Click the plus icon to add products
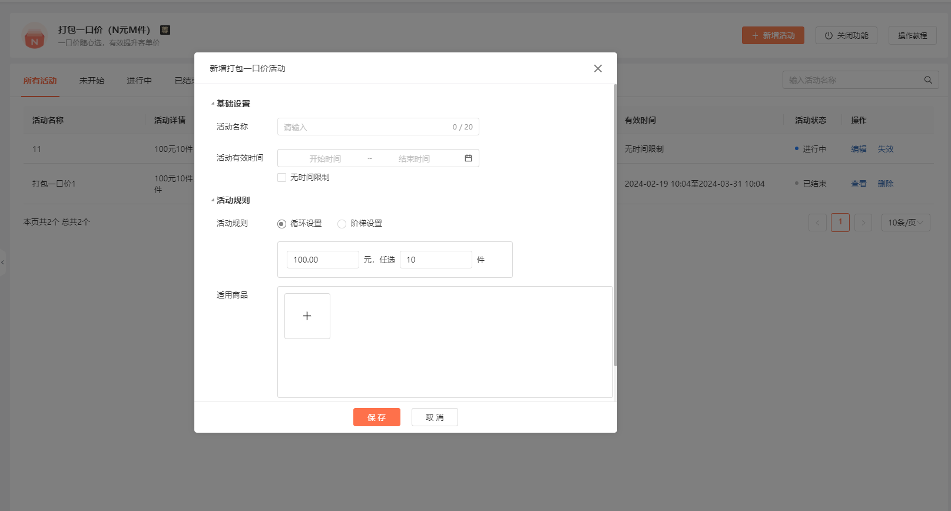The image size is (951, 511). [x=307, y=316]
